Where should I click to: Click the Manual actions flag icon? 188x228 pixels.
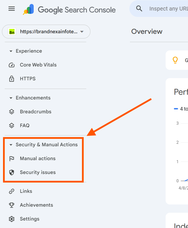coord(11,158)
